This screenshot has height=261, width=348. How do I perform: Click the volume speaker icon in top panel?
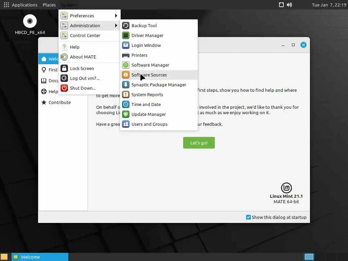point(289,5)
